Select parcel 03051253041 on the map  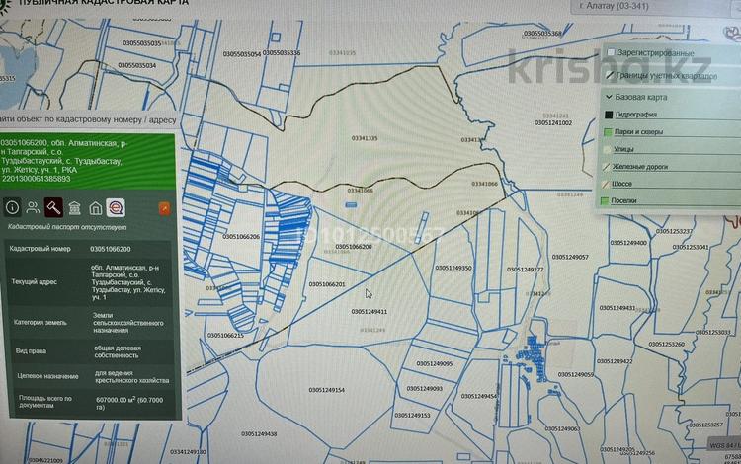point(691,247)
